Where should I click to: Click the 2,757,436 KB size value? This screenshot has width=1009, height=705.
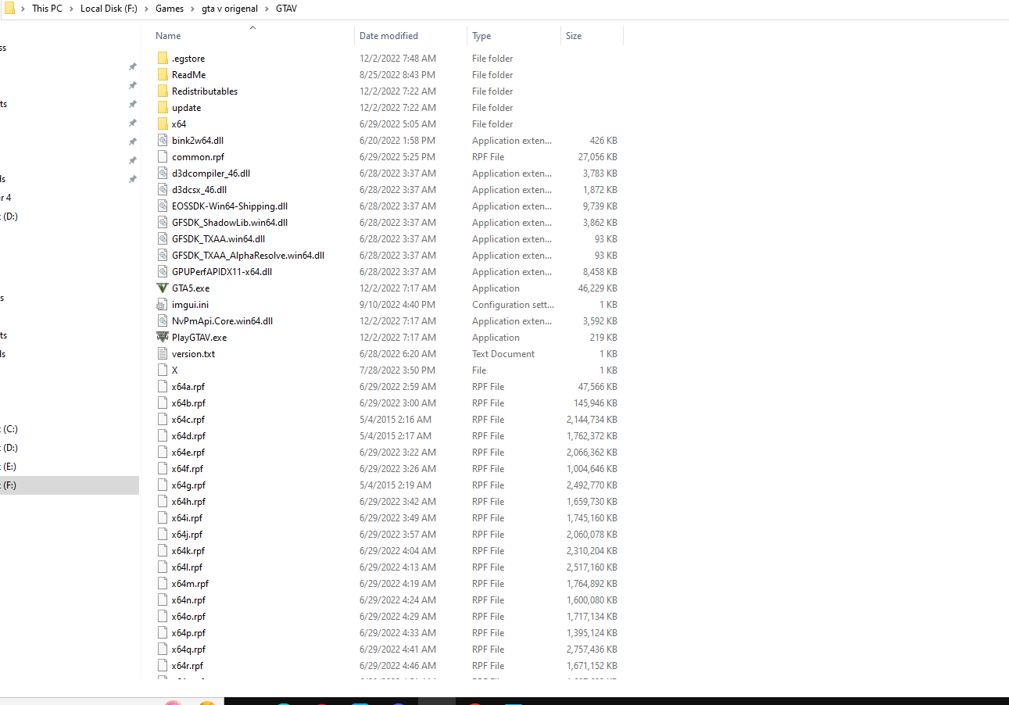click(592, 649)
